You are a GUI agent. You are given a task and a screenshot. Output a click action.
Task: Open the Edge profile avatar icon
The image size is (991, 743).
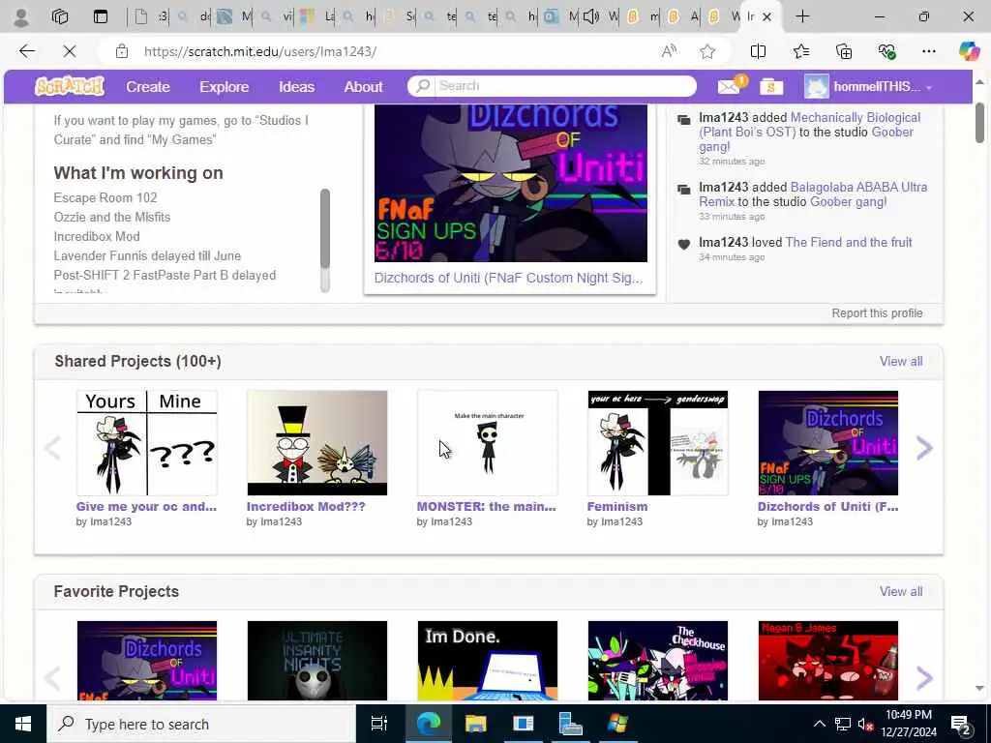click(21, 17)
